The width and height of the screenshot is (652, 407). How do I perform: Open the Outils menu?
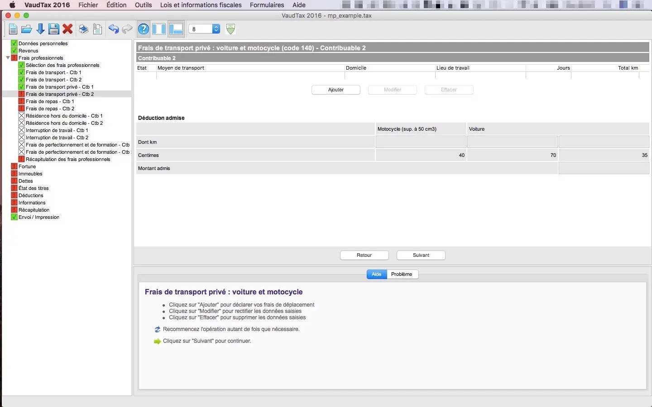(144, 5)
